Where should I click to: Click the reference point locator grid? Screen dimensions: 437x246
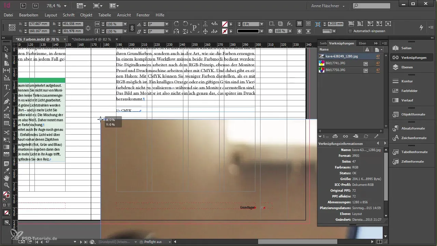(x=12, y=28)
